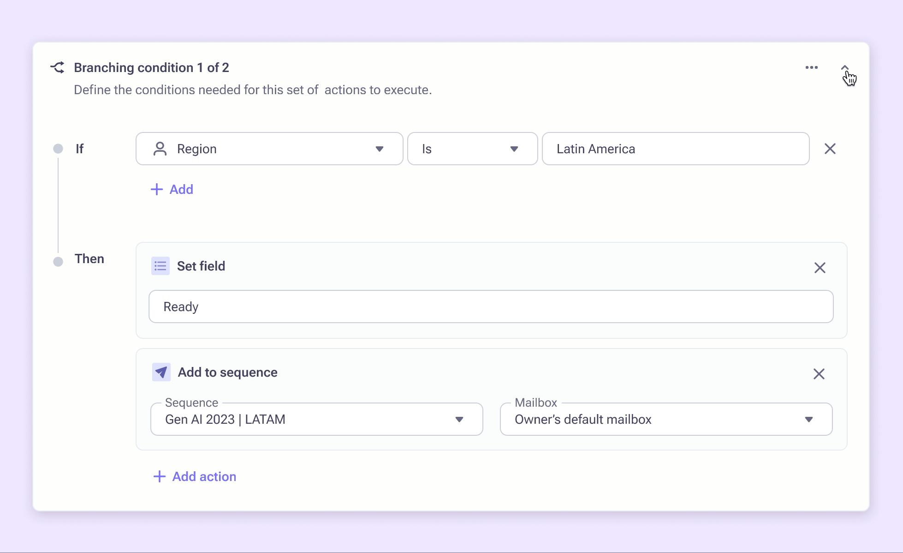903x553 pixels.
Task: Collapse the branching condition card
Action: click(x=844, y=68)
